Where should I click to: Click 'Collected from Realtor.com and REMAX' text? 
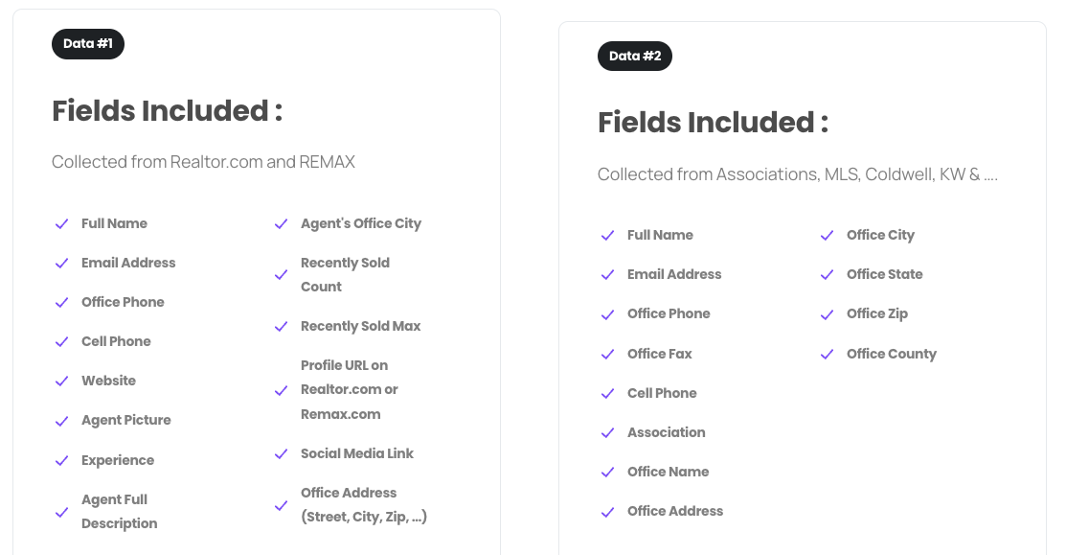point(203,162)
